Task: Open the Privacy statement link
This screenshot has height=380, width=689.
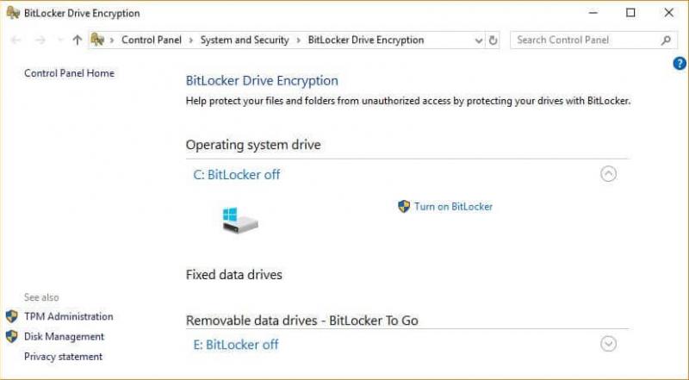Action: tap(63, 357)
